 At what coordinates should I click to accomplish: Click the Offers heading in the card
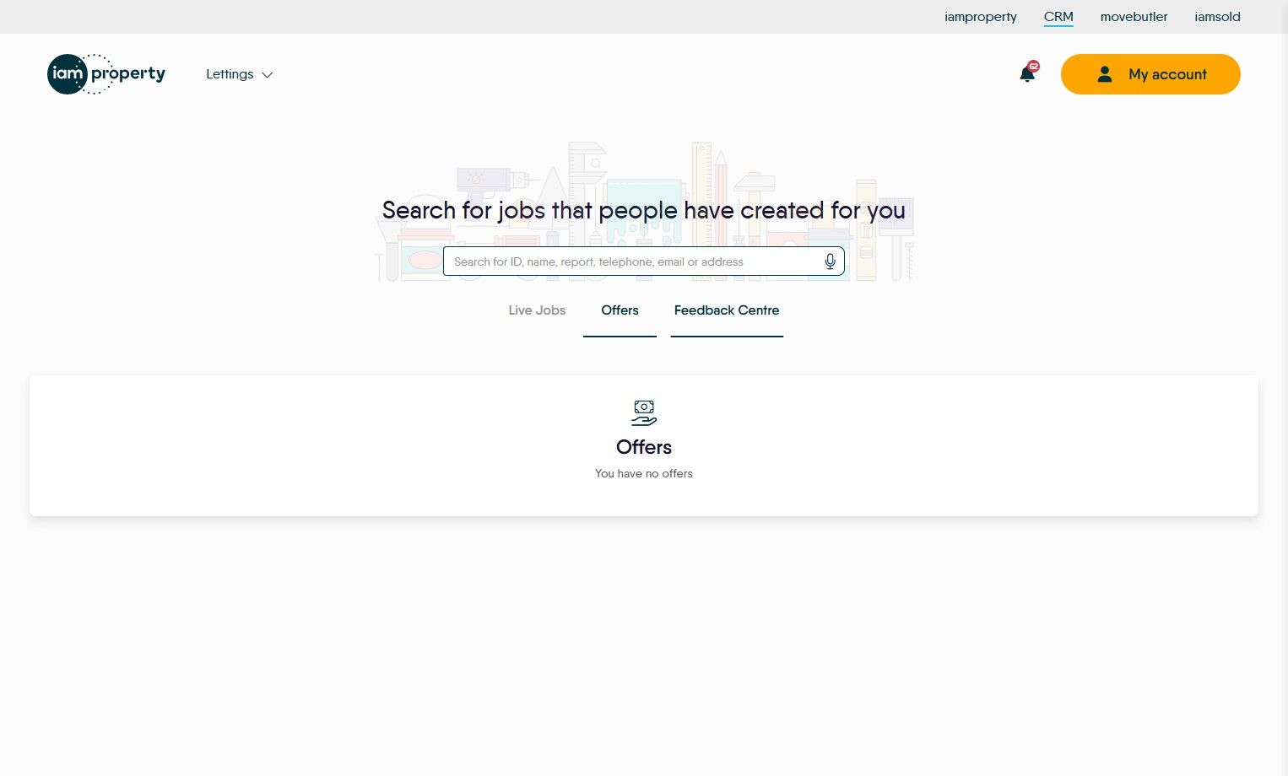[644, 447]
